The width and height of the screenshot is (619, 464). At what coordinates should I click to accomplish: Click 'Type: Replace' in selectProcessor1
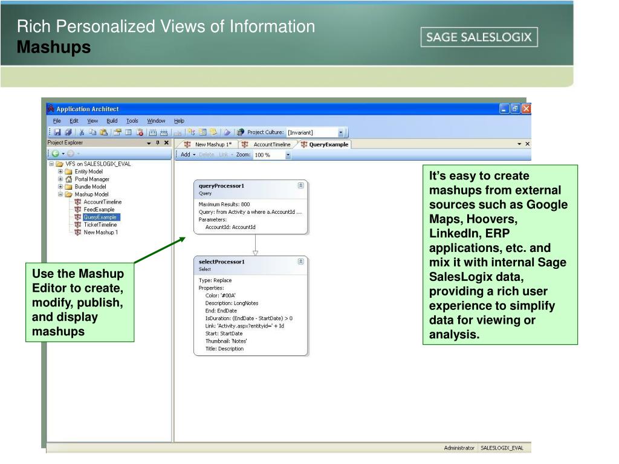tap(215, 280)
